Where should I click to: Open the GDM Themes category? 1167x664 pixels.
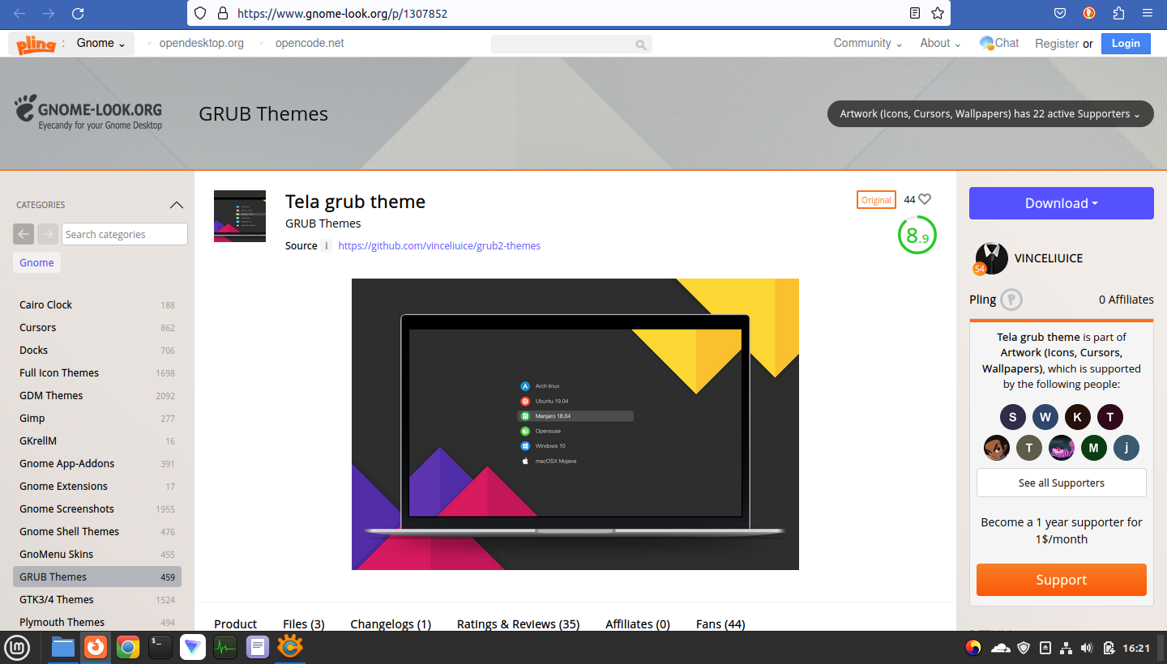coord(97,395)
